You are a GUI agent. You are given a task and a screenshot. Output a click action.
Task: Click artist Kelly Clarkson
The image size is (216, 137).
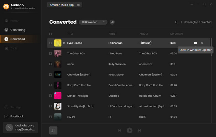coord(117,64)
